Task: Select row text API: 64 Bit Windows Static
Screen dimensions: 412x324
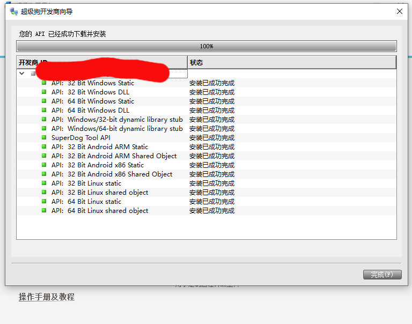Action: pyautogui.click(x=93, y=101)
